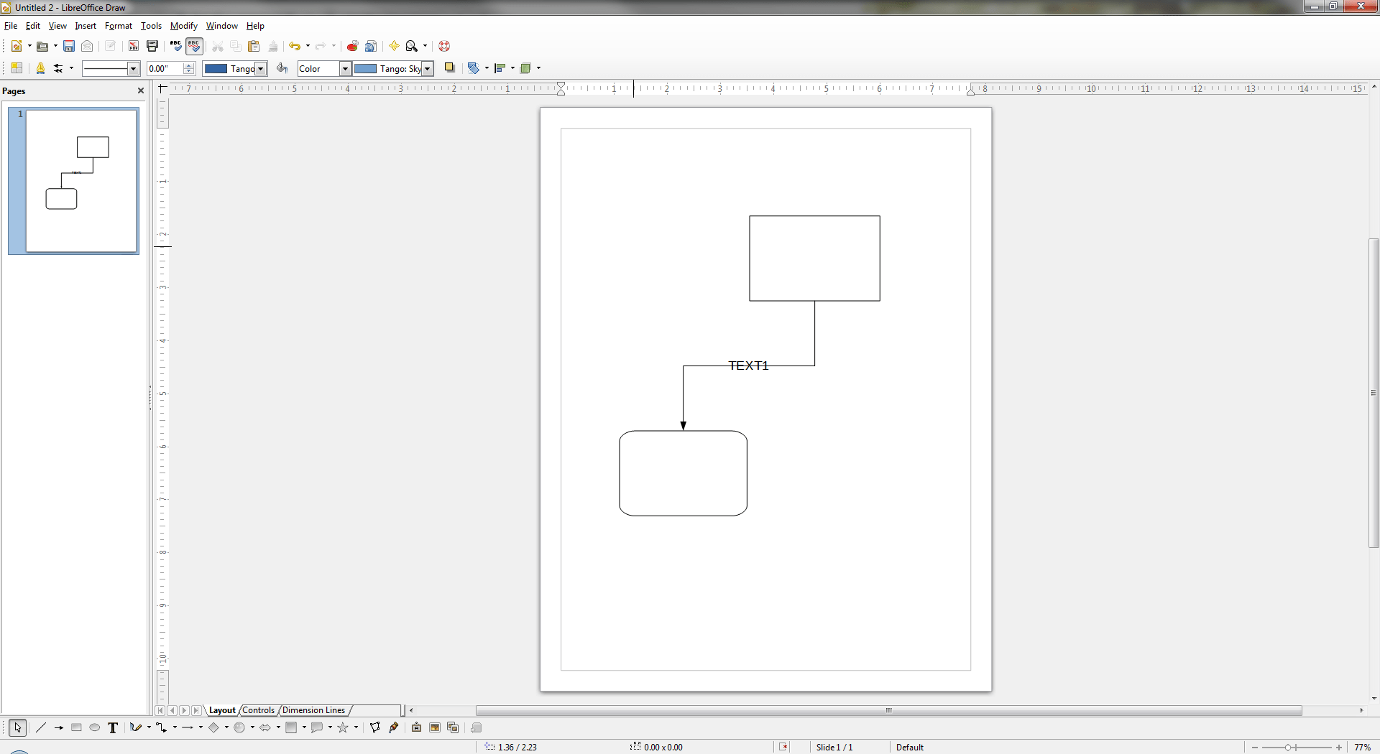Screen dimensions: 1380x754
Task: Expand the Connector tool dropdown
Action: pyautogui.click(x=175, y=727)
